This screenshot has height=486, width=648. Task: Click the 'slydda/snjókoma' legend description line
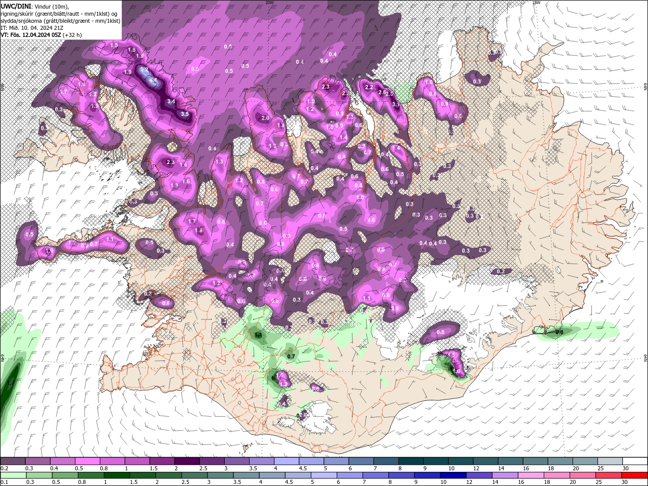60,21
